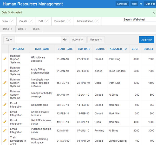
Task: Click pencil icon for Investigate new Virus Protection row
Action: [x=5, y=83]
